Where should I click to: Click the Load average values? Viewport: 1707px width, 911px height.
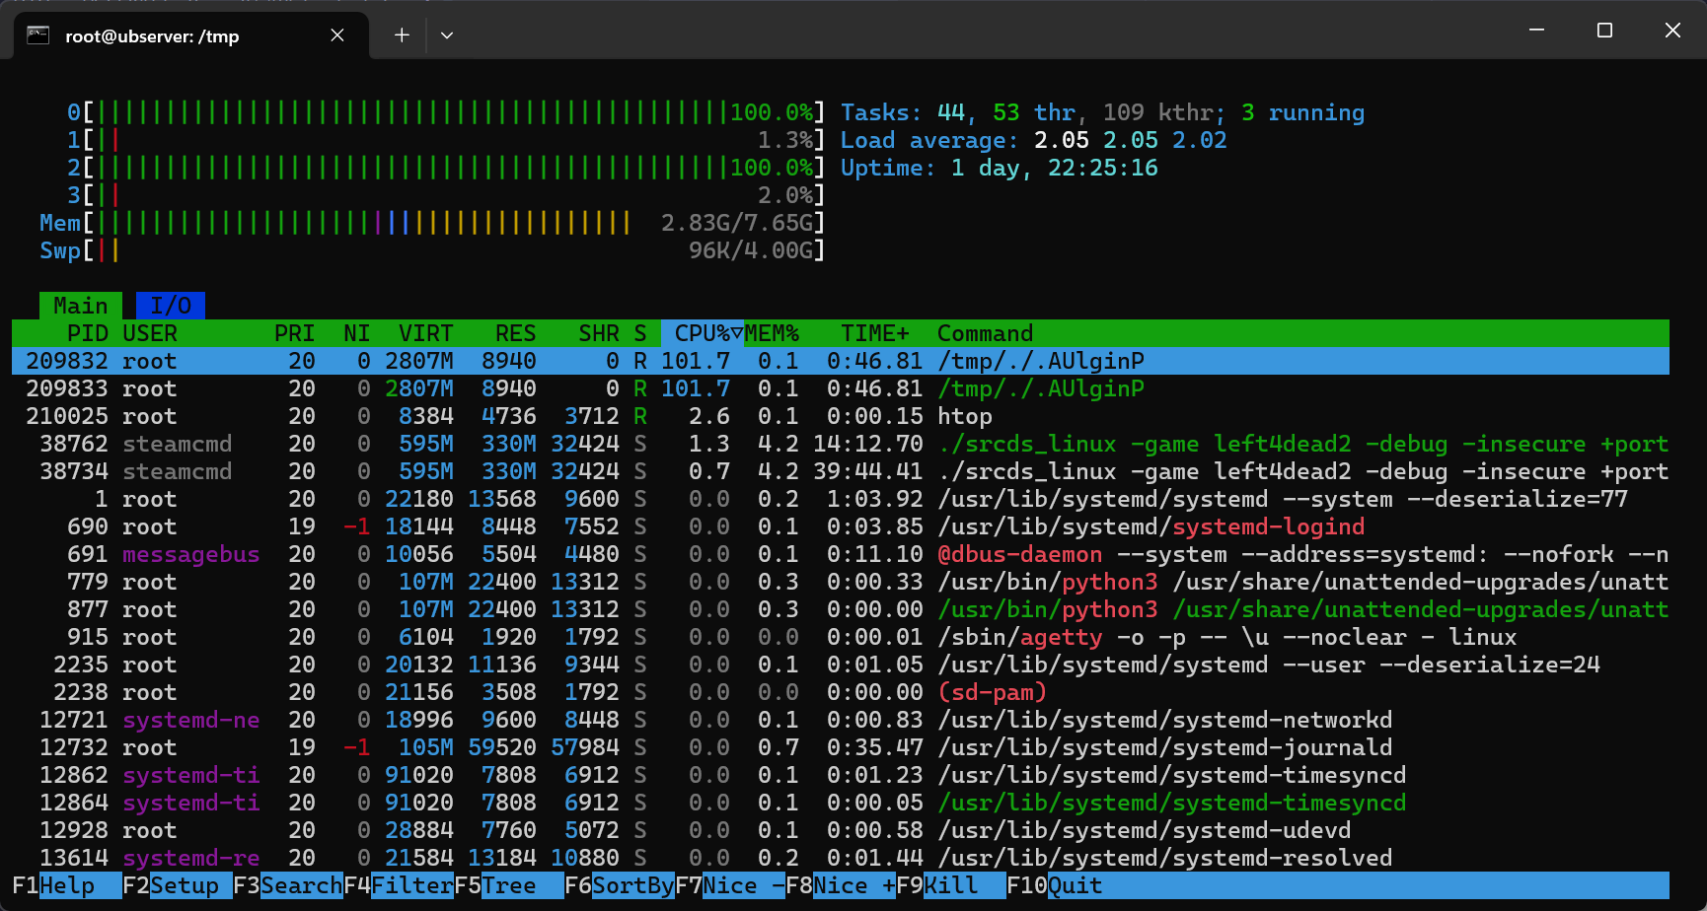click(1131, 140)
